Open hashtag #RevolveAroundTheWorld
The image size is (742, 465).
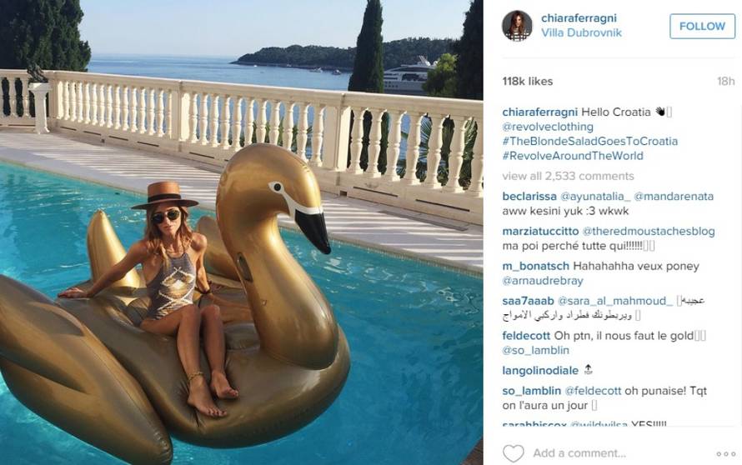tap(573, 156)
